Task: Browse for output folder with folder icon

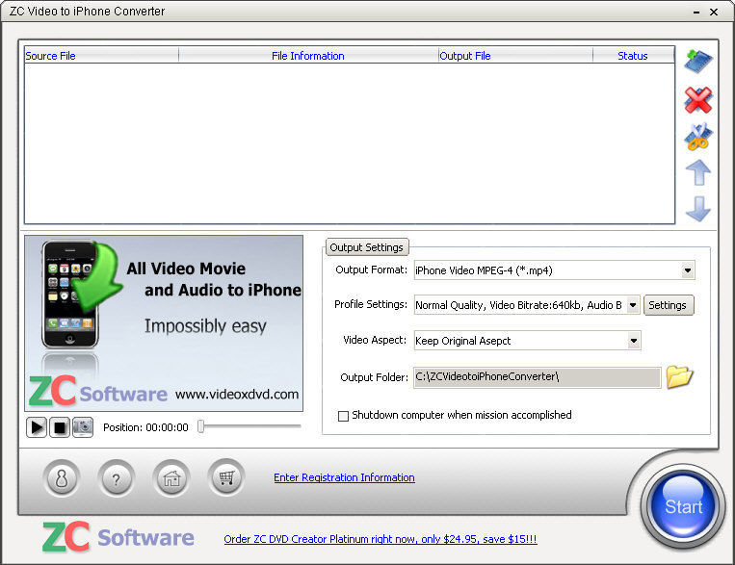Action: 679,376
